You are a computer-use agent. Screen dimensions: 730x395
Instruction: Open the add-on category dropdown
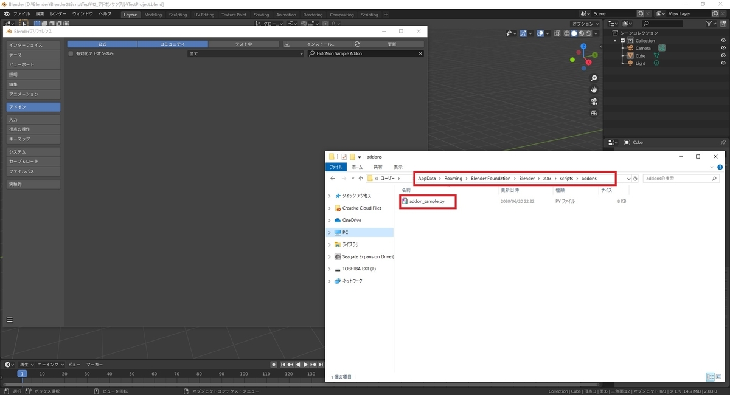(245, 53)
